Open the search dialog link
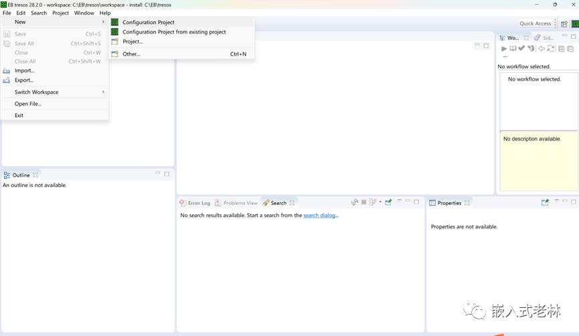The width and height of the screenshot is (579, 336). pos(321,216)
